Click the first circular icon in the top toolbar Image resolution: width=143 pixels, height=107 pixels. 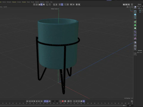tap(34, 4)
